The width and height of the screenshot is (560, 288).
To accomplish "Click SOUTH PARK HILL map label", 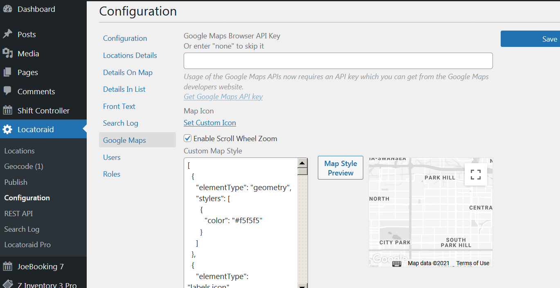I will tap(456, 243).
